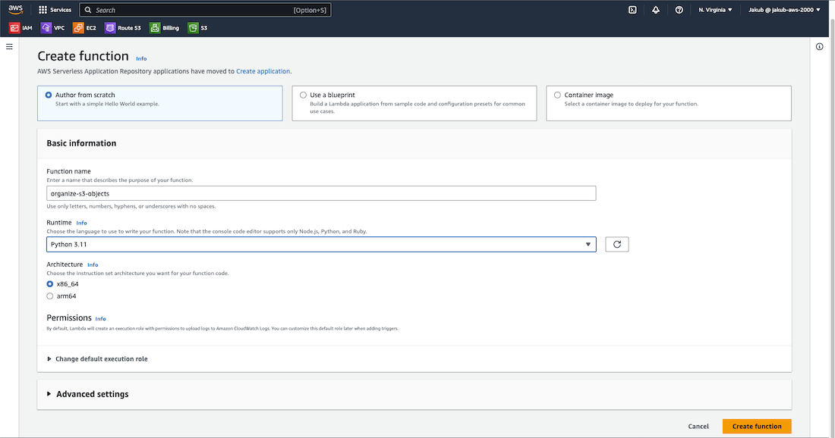Open the IAM shortcut in favorites bar
This screenshot has height=438, width=835.
coord(21,28)
